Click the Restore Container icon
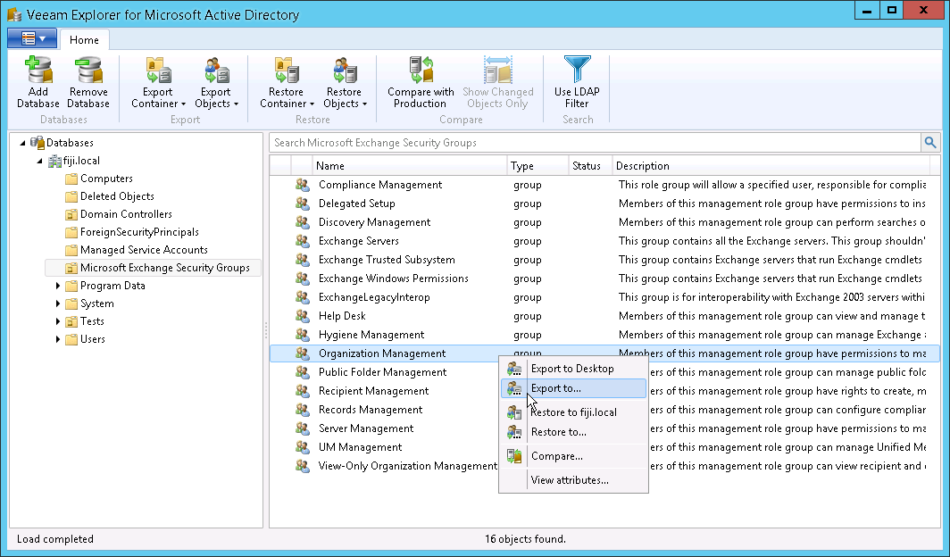Screen dimensions: 950x557 tap(287, 70)
